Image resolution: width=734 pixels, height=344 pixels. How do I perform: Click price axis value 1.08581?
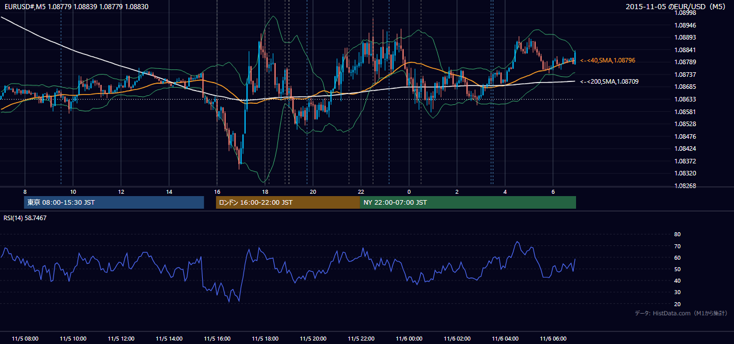pos(685,112)
